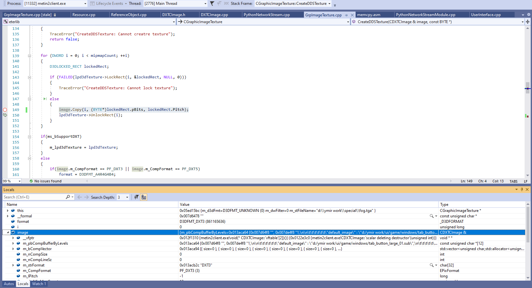The height and width of the screenshot is (288, 532).
Task: Close the active GrpImageTexture.cpp tab
Action: pos(352,15)
